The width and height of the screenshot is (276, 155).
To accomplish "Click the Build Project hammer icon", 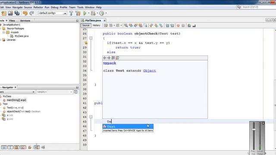I will tap(71, 13).
